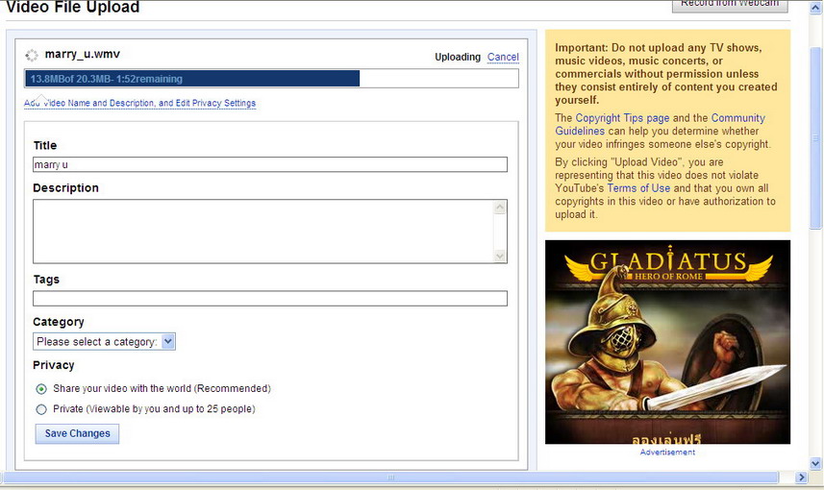Select Share your video with the world
This screenshot has height=490, width=824.
coord(41,389)
